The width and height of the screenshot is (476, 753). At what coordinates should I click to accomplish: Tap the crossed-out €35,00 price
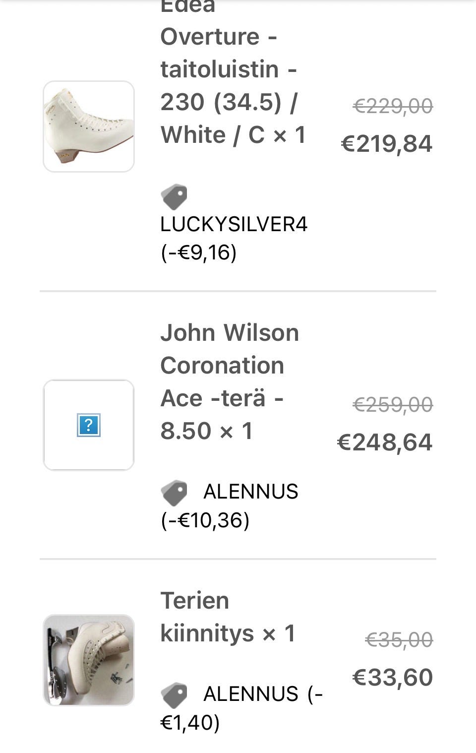[x=399, y=639]
